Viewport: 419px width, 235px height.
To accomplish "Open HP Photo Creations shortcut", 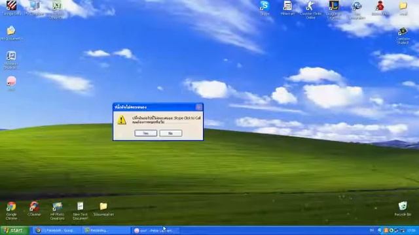I will coord(57,211).
